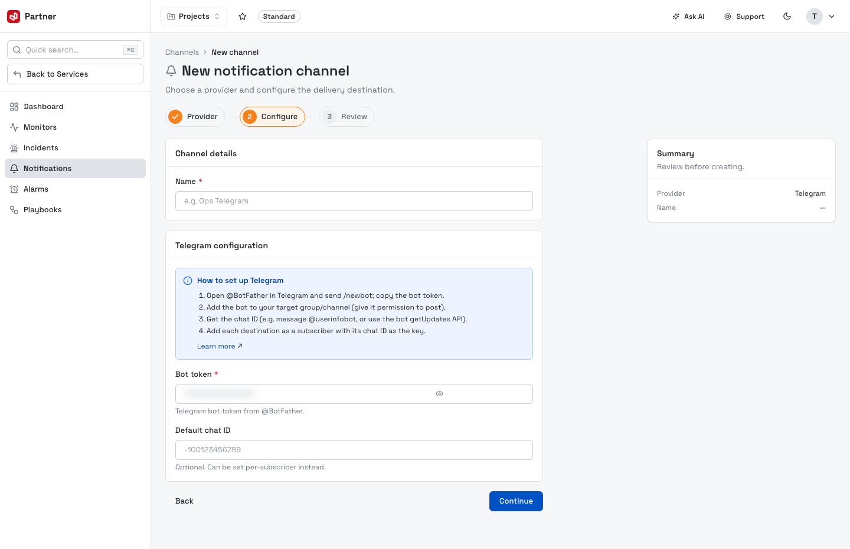Select the Configure step
850x549 pixels.
(272, 117)
